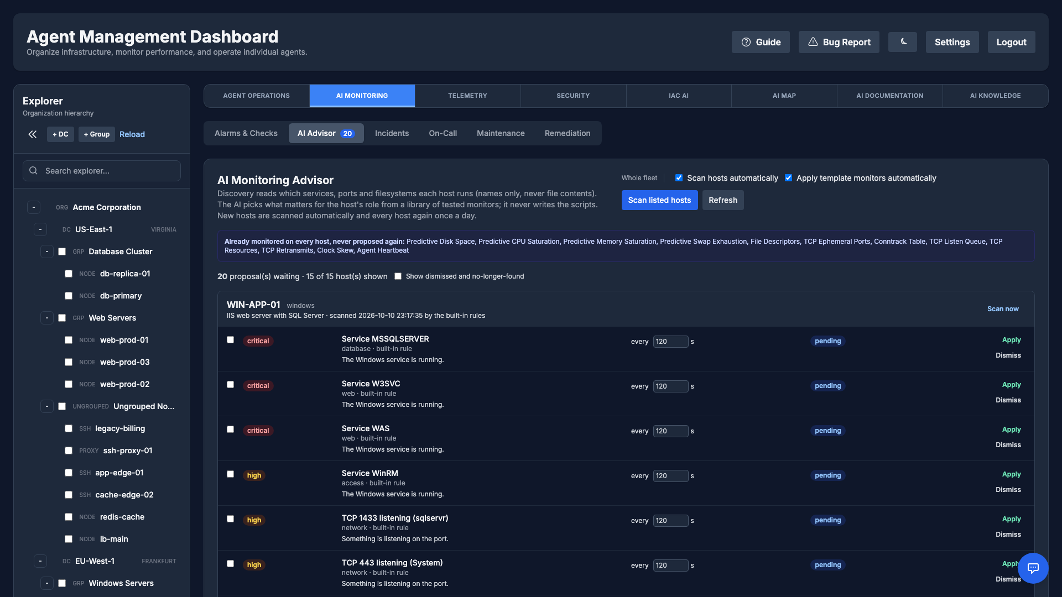
Task: Collapse the Acme Corporation org node
Action: pos(34,207)
